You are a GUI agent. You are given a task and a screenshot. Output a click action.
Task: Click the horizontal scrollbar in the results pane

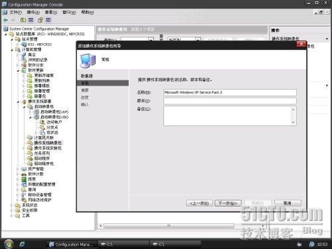point(169,226)
